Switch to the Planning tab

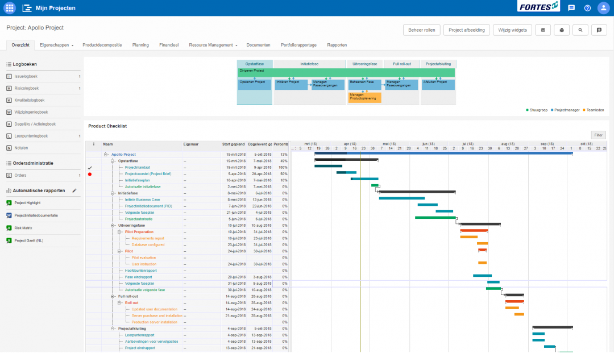coord(140,44)
